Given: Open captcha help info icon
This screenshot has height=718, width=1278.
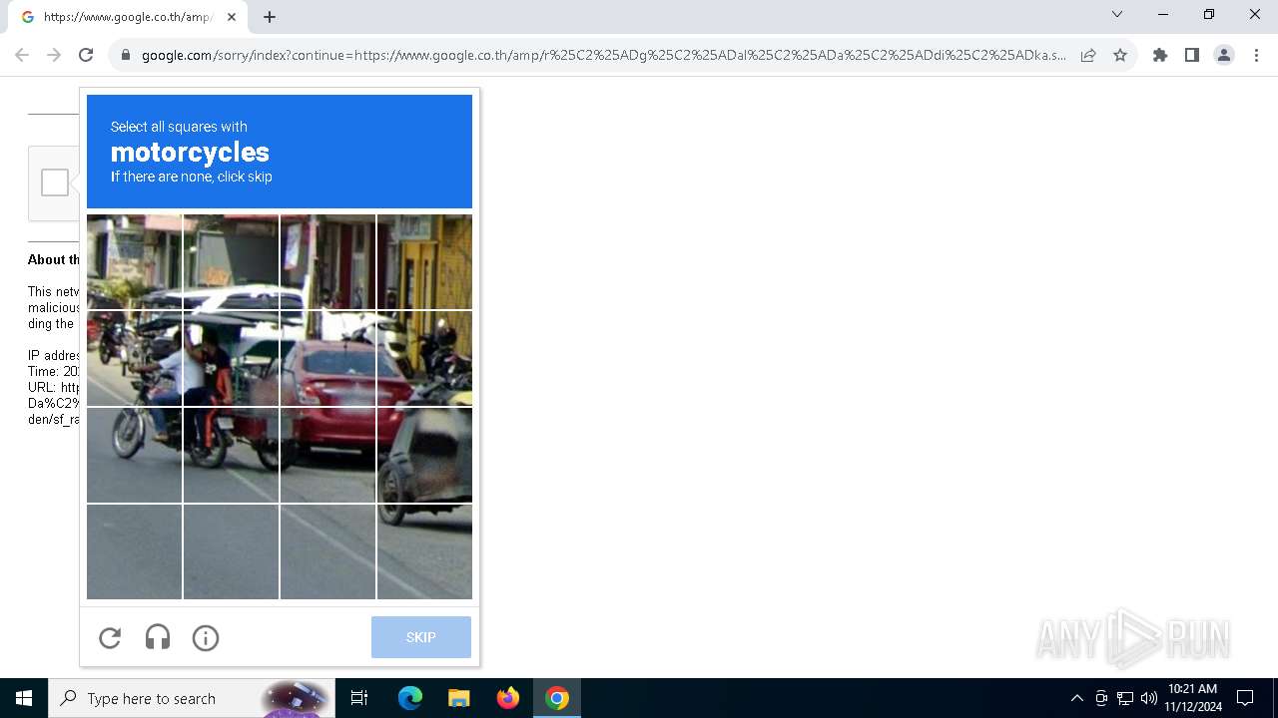Looking at the screenshot, I should pos(206,637).
